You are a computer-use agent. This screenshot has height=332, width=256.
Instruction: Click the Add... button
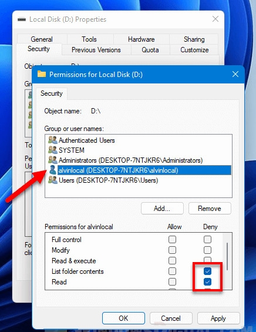(x=162, y=209)
